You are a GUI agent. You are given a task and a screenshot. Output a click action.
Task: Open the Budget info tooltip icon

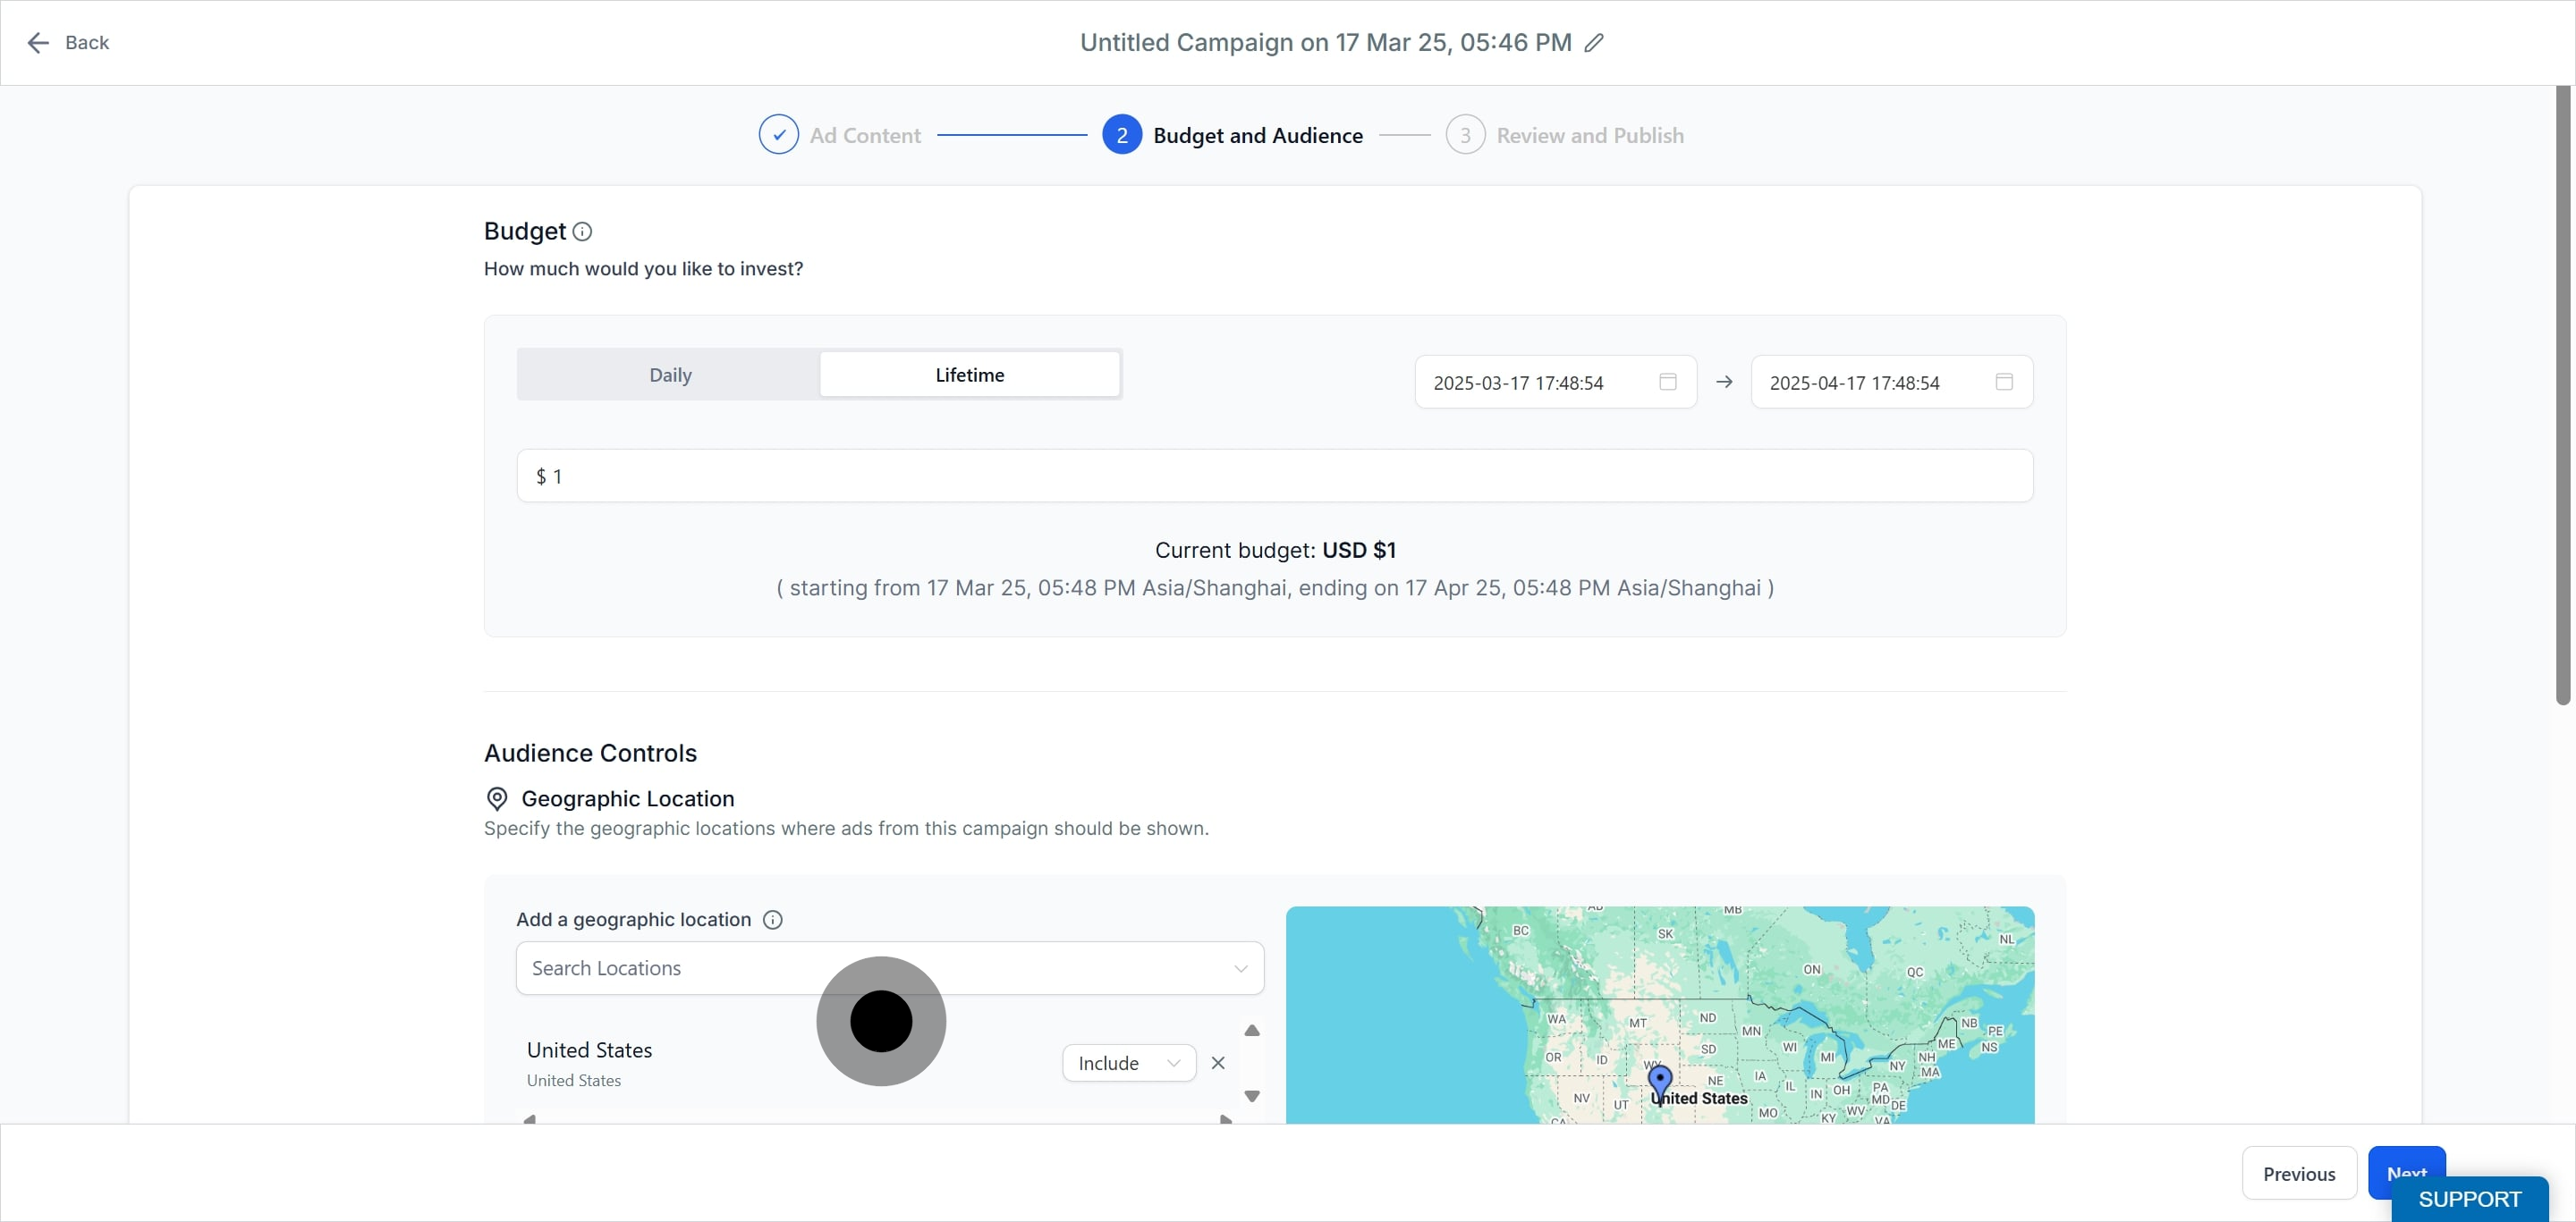tap(582, 232)
